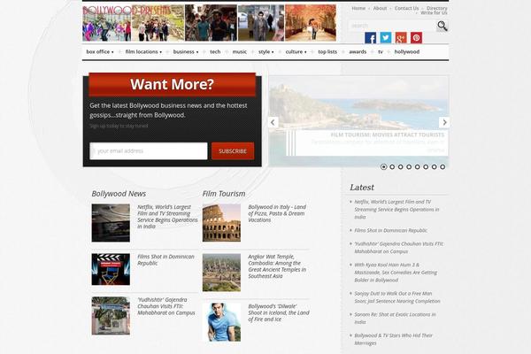The image size is (531, 354).
Task: Open Latest 'Sanjay Dutt to Walk Out' link
Action: pos(396,297)
